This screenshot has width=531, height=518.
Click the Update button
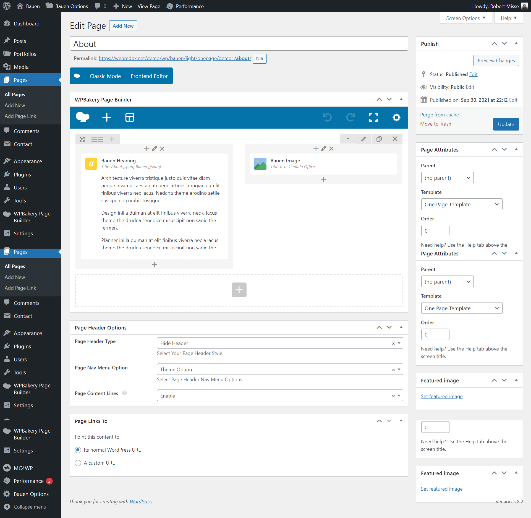click(x=506, y=124)
